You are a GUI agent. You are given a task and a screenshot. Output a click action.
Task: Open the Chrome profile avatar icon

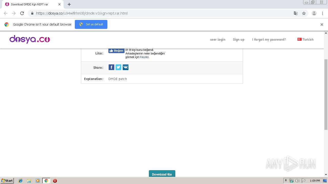pyautogui.click(x=314, y=13)
